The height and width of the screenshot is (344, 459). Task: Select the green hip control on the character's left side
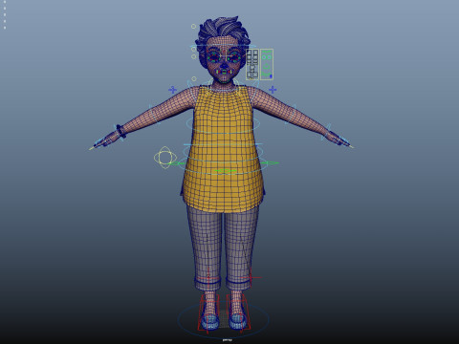click(x=270, y=163)
